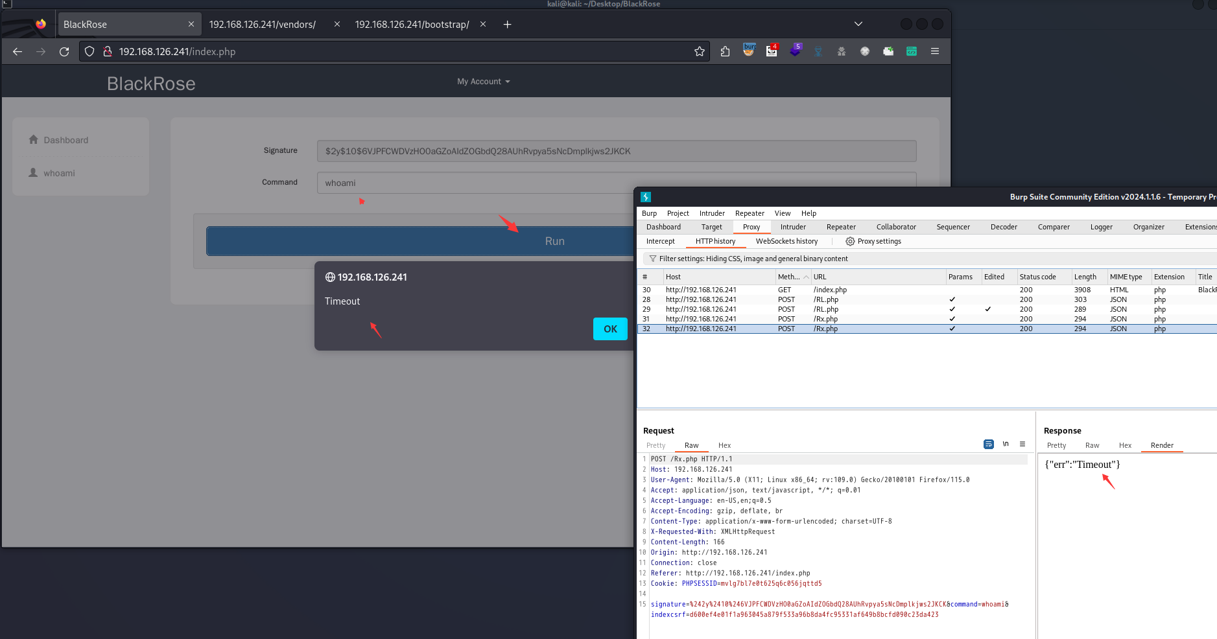Open the Request panel options hamburger menu
The width and height of the screenshot is (1217, 639).
click(1022, 444)
